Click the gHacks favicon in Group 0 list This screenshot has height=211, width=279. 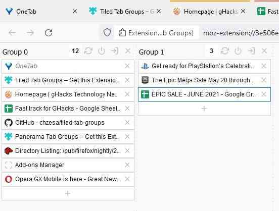pyautogui.click(x=9, y=94)
